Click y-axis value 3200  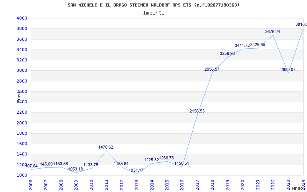point(21,60)
